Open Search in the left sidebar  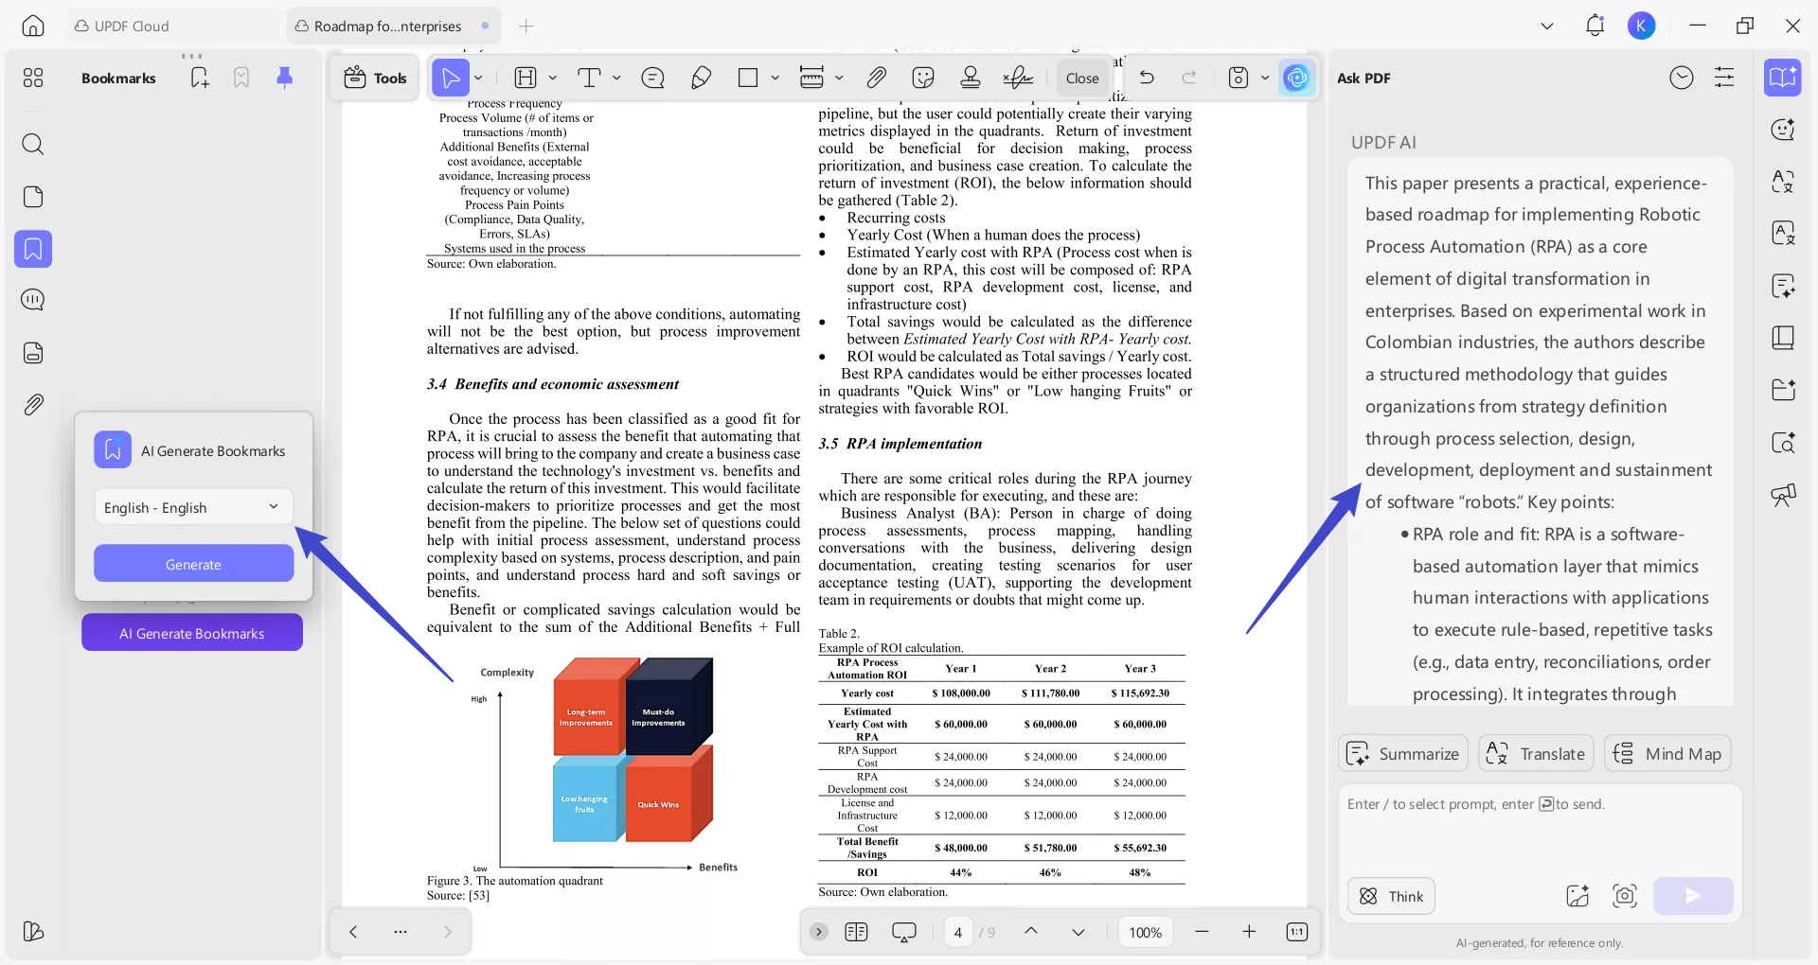click(33, 145)
